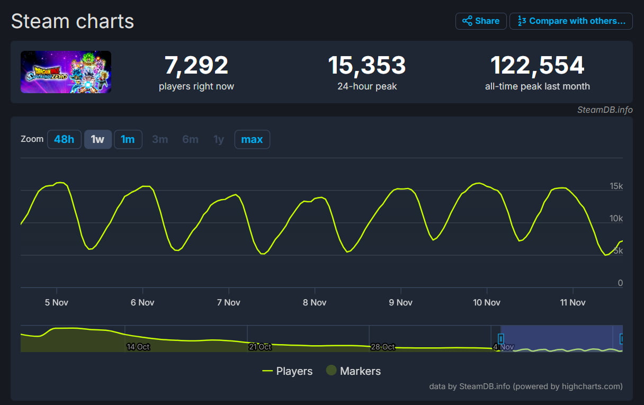Click the "players right now" label
This screenshot has width=644, height=405.
click(x=196, y=86)
